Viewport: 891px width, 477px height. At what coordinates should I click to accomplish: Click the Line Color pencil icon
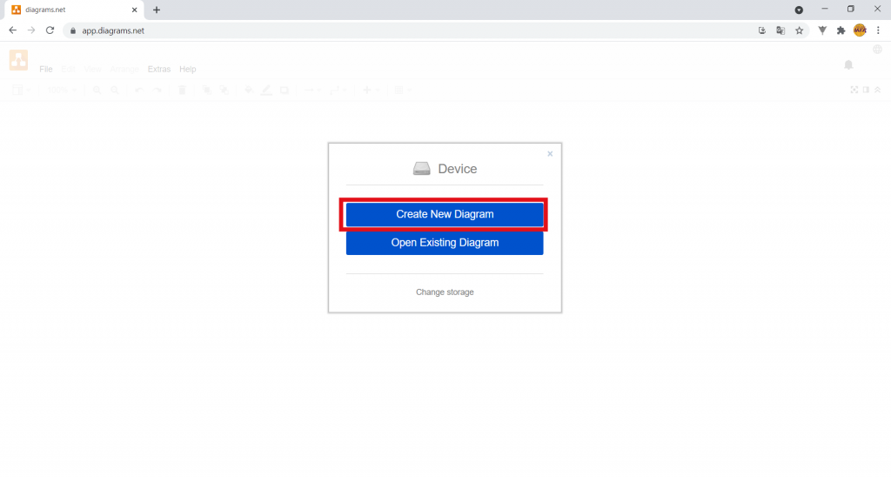click(266, 90)
